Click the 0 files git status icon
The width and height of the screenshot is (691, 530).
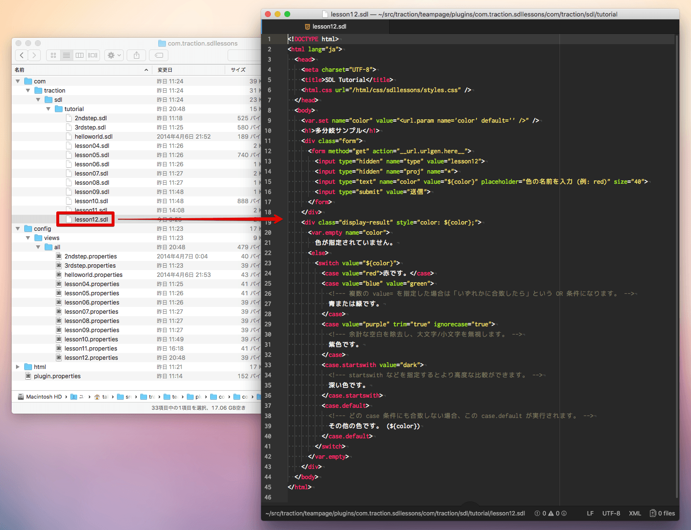(x=662, y=514)
